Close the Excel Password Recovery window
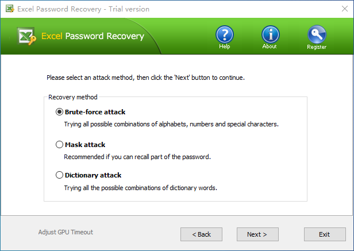Screen dimensions: 354x251 (x=345, y=9)
